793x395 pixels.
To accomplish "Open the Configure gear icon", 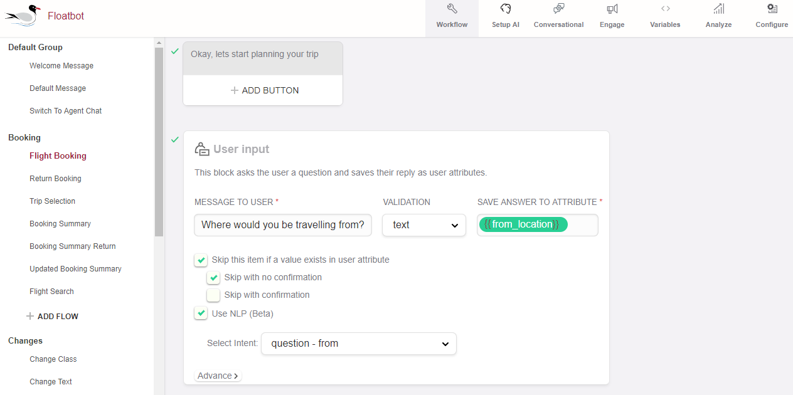I will pos(772,9).
